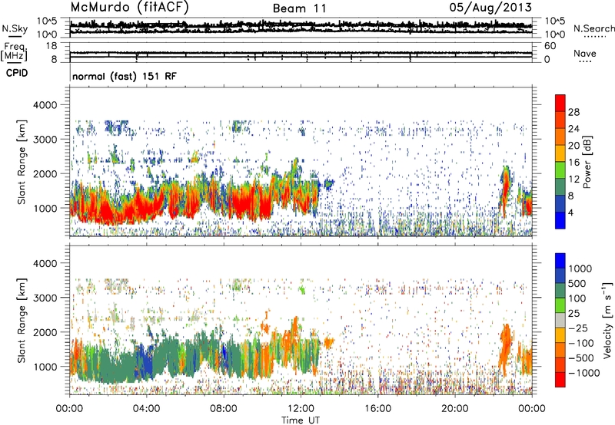
Task: Select the 60 tick on the Nave axis
Action: point(550,46)
